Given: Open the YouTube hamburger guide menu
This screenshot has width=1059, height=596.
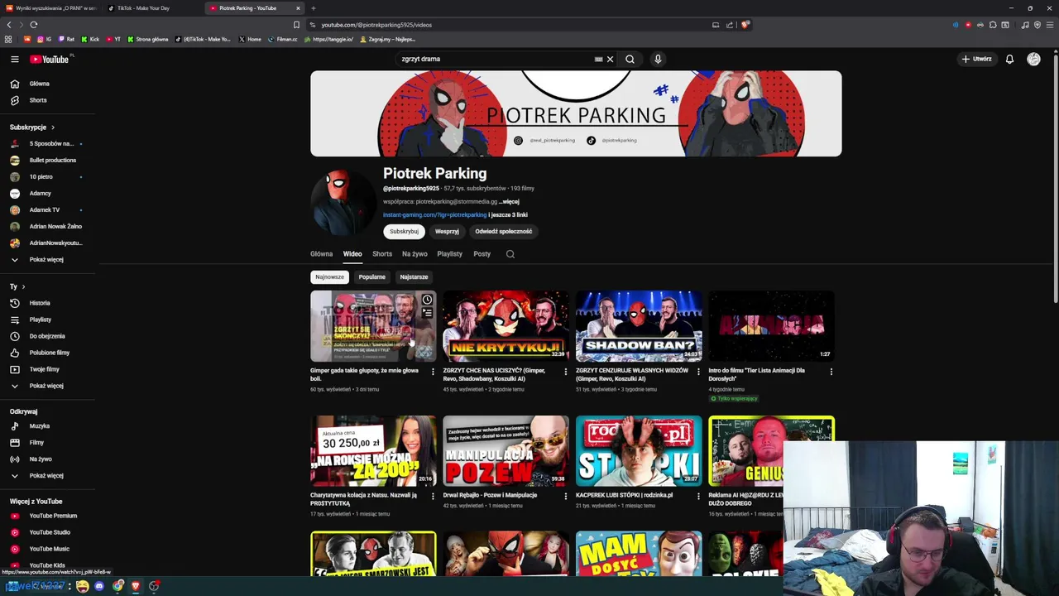Looking at the screenshot, I should [14, 59].
